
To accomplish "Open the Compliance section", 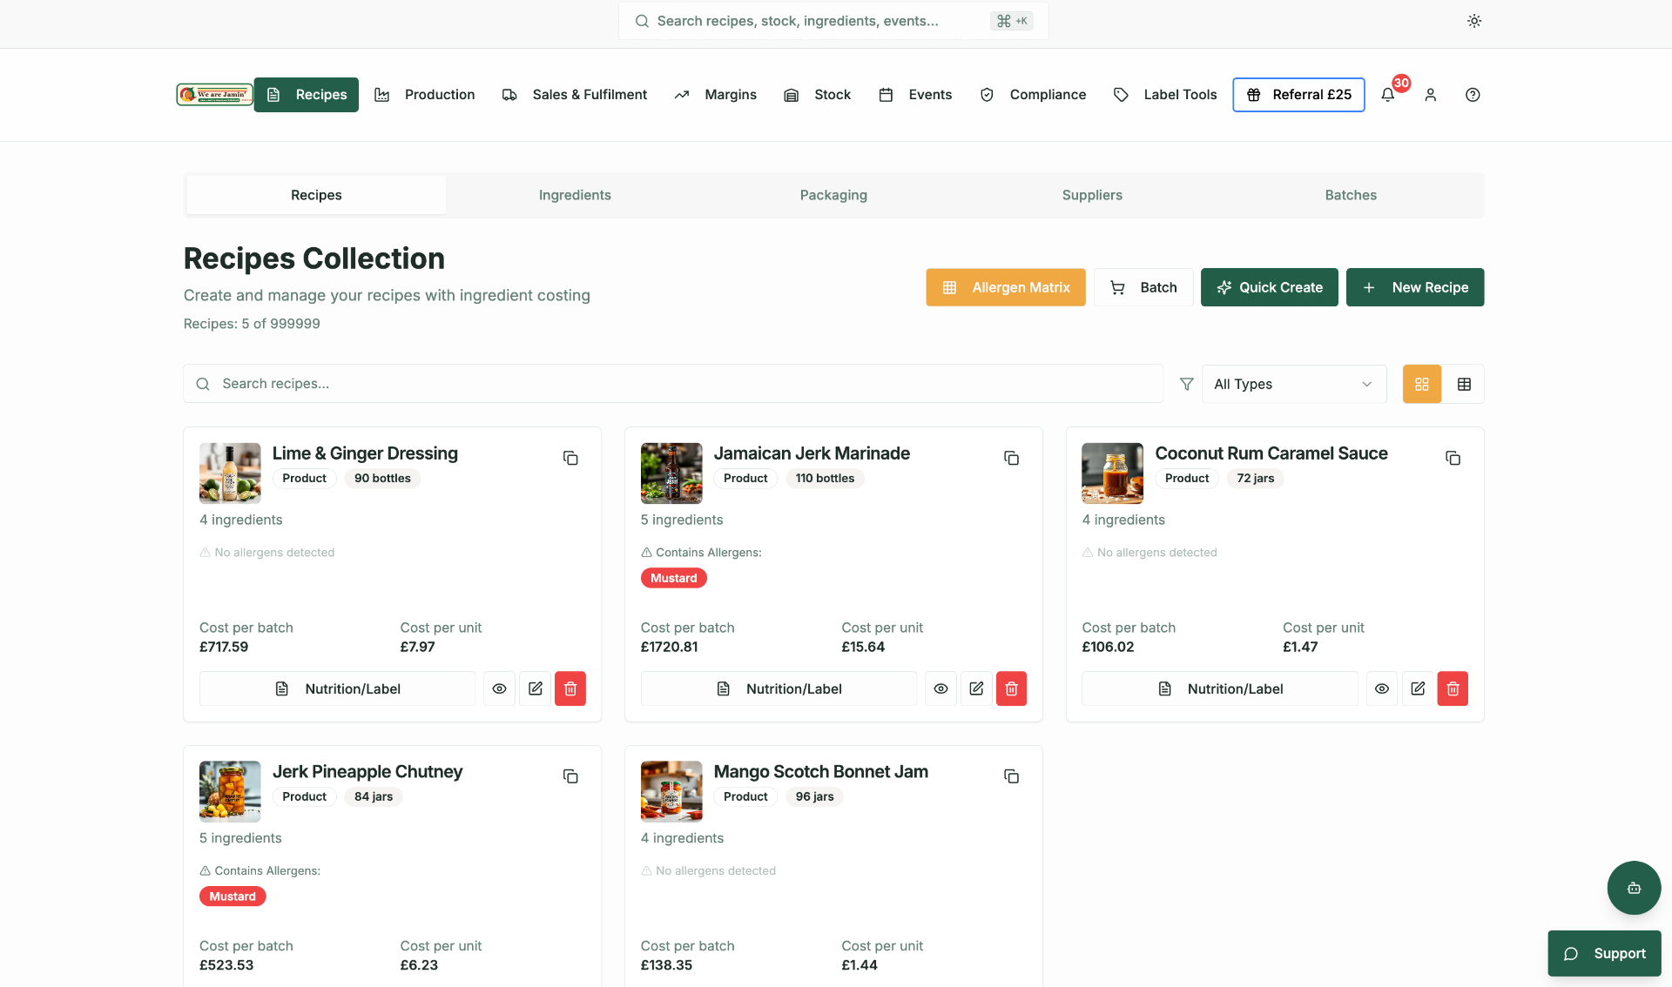I will pos(1033,95).
